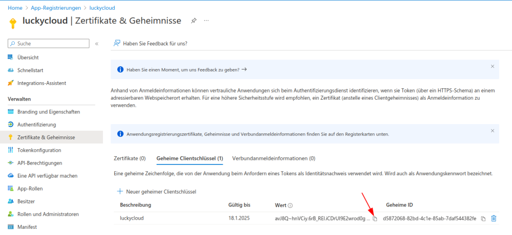Click the Rollen und Administratoren icon
Screen dimensions: 512x235
[x=10, y=214]
